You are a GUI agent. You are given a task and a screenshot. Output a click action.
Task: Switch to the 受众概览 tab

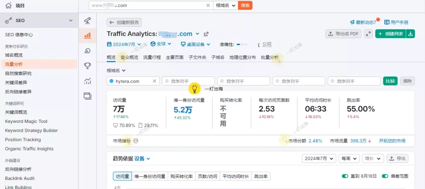129,57
